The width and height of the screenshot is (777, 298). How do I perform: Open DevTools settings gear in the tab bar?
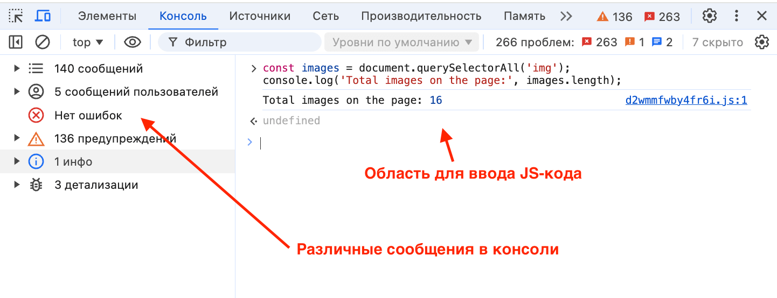click(710, 16)
